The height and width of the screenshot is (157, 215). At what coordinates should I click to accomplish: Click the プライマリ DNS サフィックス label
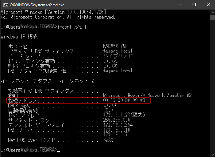(41, 51)
